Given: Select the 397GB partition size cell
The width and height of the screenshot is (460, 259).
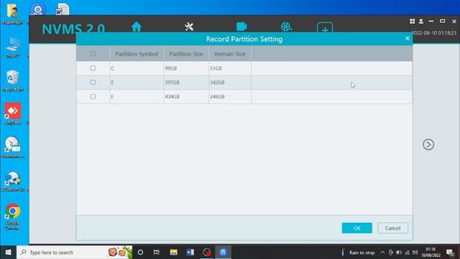Looking at the screenshot, I should coord(186,83).
